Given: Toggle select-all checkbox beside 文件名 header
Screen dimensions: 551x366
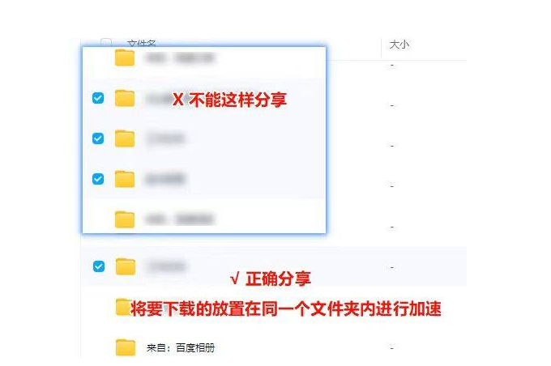Looking at the screenshot, I should tap(106, 42).
